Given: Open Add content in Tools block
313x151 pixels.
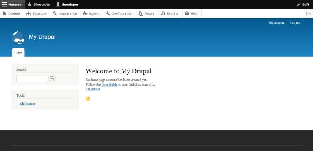Looking at the screenshot, I should point(27,104).
